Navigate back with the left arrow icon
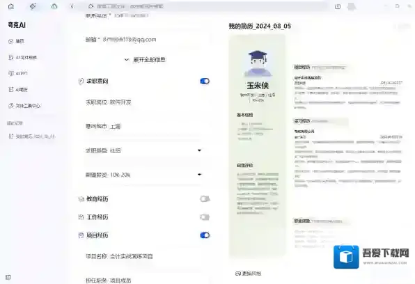The width and height of the screenshot is (415, 284). (x=72, y=6)
